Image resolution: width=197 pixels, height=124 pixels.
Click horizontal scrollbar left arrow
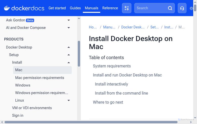click(2, 122)
